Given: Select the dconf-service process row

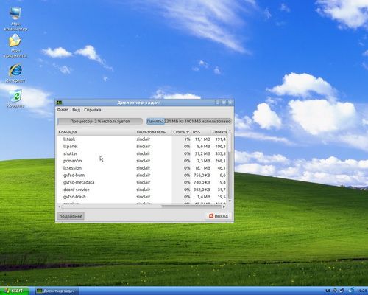Looking at the screenshot, I should pos(142,190).
